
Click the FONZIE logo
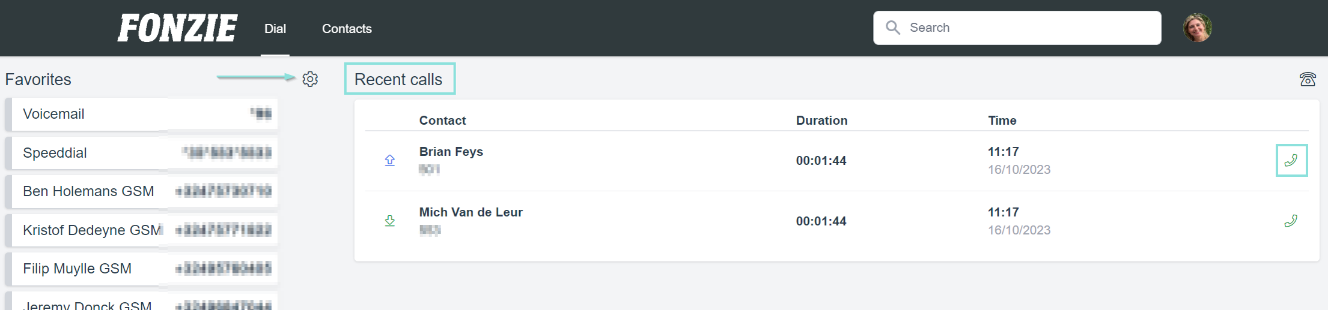coord(177,28)
